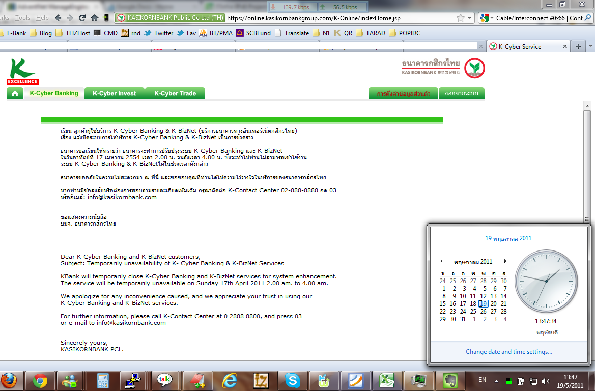Open Firefox from the taskbar
Viewport: 595px width, 391px height.
(10, 381)
